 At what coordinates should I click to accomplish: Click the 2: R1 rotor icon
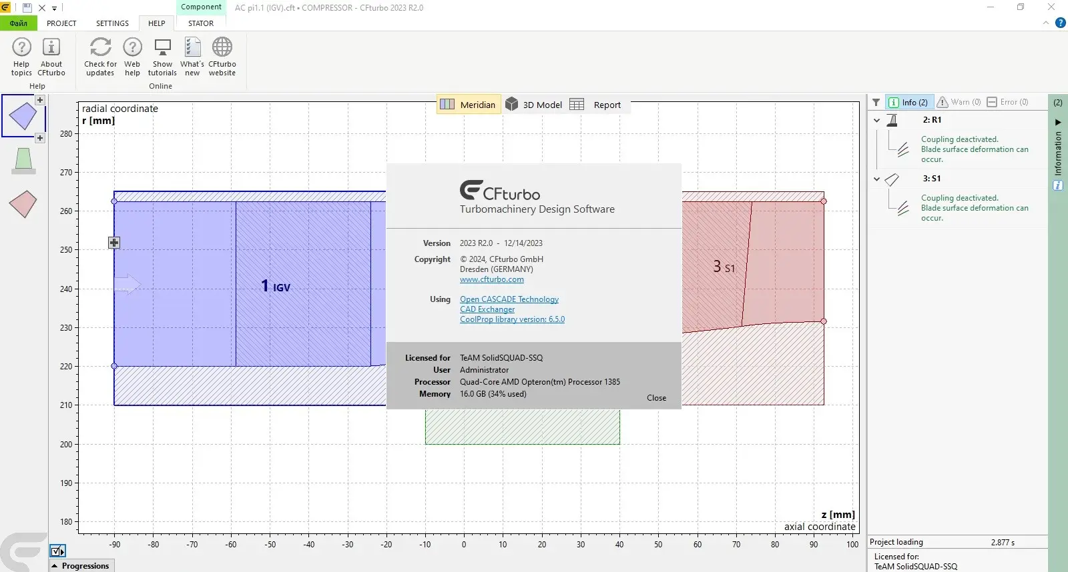pos(892,121)
